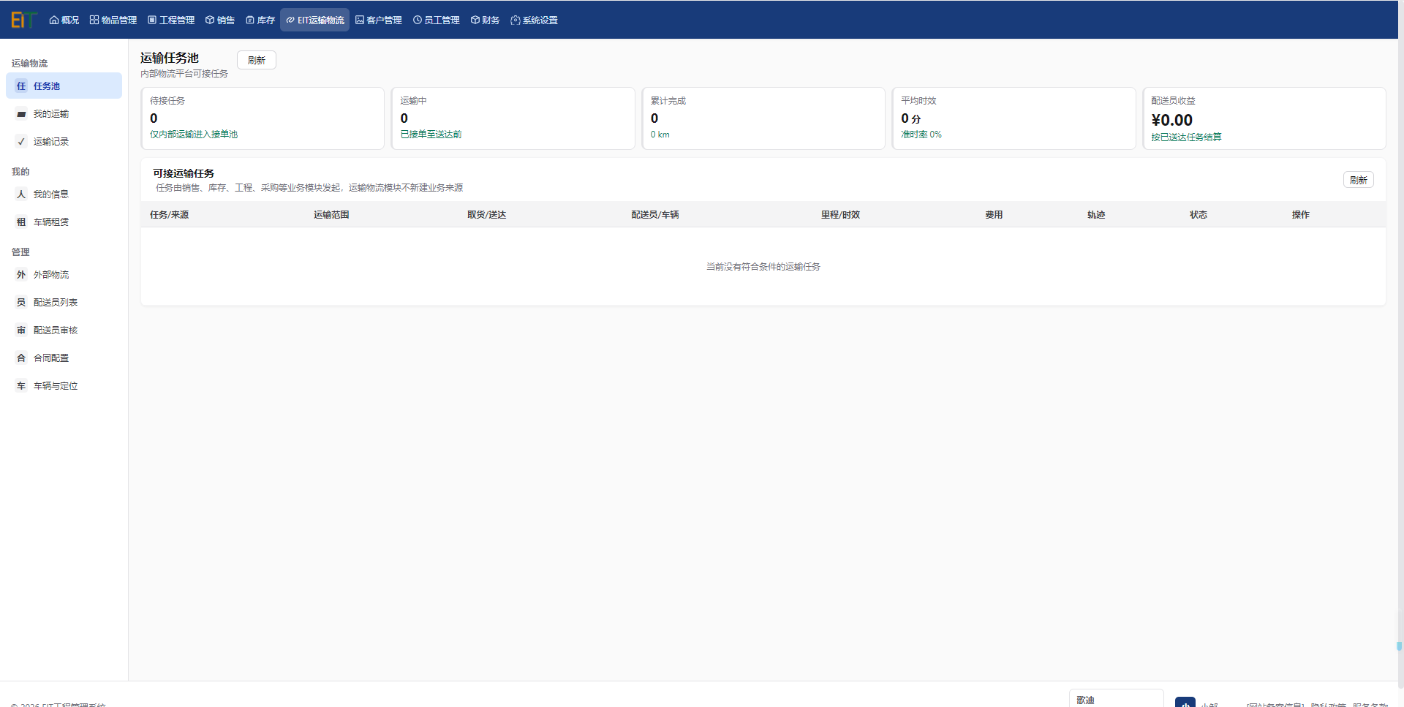Click the 平均时效 stat card
Screen dimensions: 1404x707
pyautogui.click(x=1014, y=118)
